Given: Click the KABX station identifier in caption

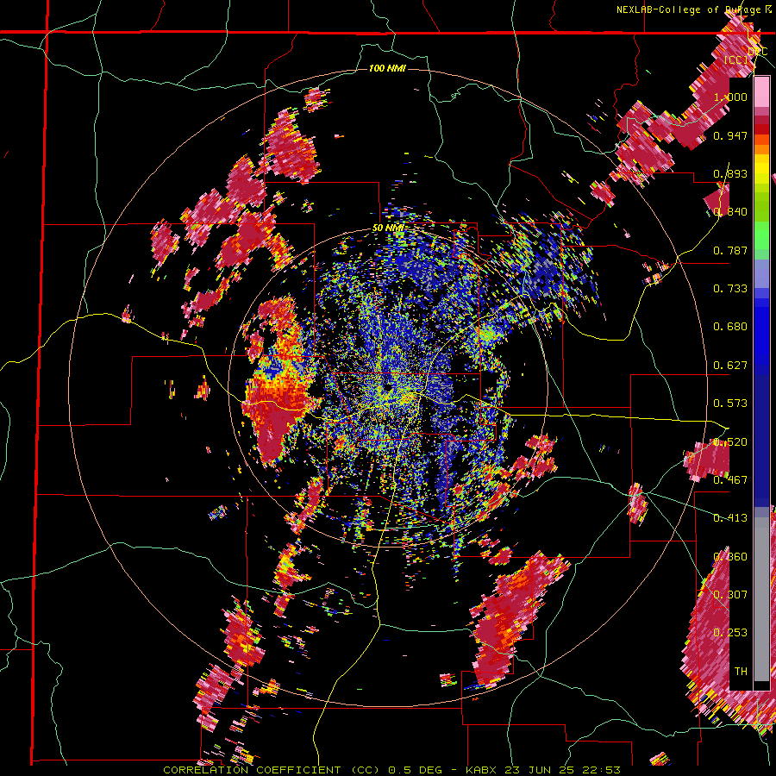Looking at the screenshot, I should tap(483, 770).
